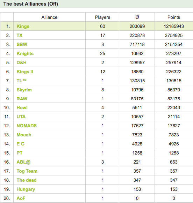Image resolution: width=193 pixels, height=203 pixels.
Task: Open the TX alliance page
Action: [20, 35]
